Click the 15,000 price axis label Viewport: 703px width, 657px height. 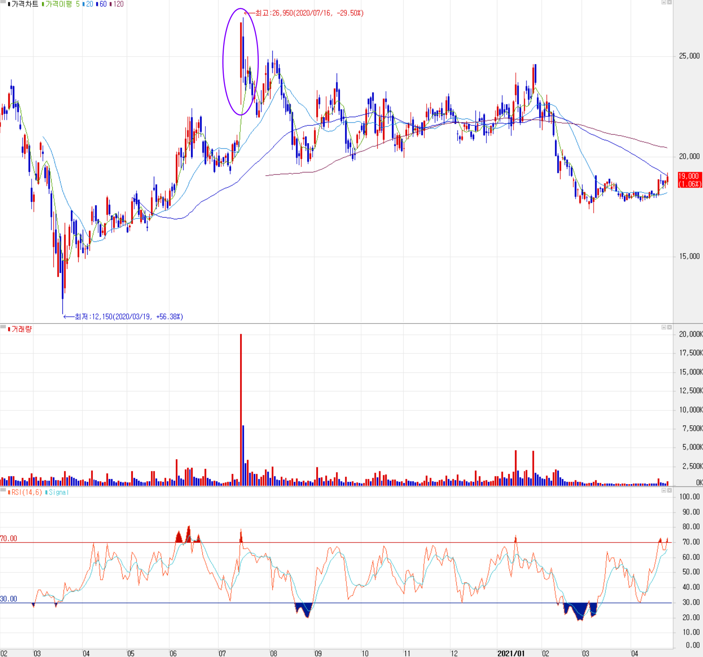[689, 256]
